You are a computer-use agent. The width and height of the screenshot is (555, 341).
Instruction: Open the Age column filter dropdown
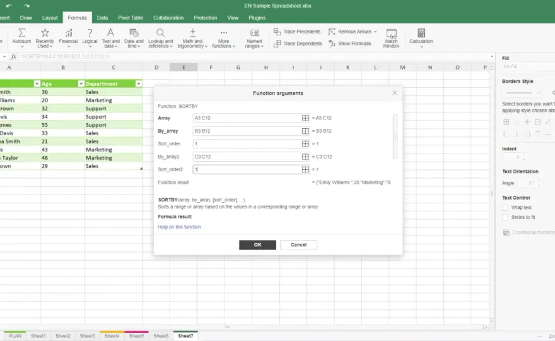(x=81, y=83)
